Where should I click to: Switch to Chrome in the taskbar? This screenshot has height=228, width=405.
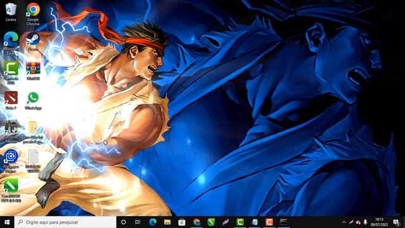click(x=197, y=222)
